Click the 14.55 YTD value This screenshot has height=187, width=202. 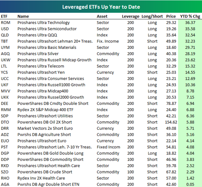190,72
